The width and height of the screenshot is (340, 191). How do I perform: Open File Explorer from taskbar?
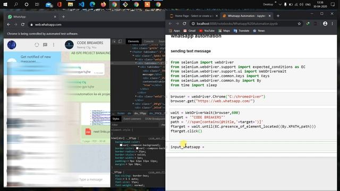[x=70, y=4]
